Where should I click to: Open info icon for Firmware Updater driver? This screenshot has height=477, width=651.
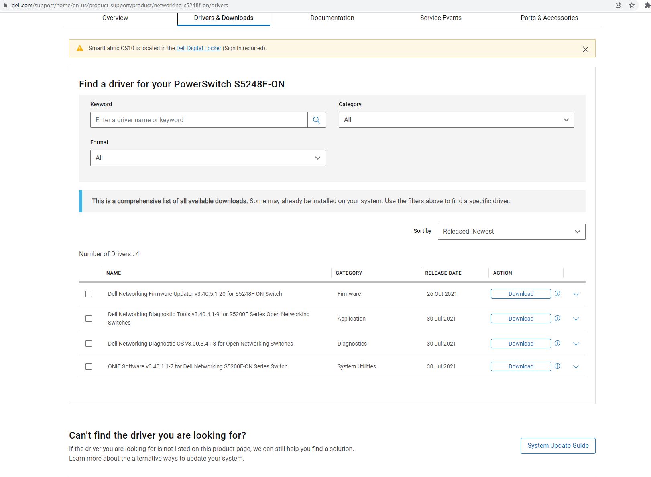557,293
